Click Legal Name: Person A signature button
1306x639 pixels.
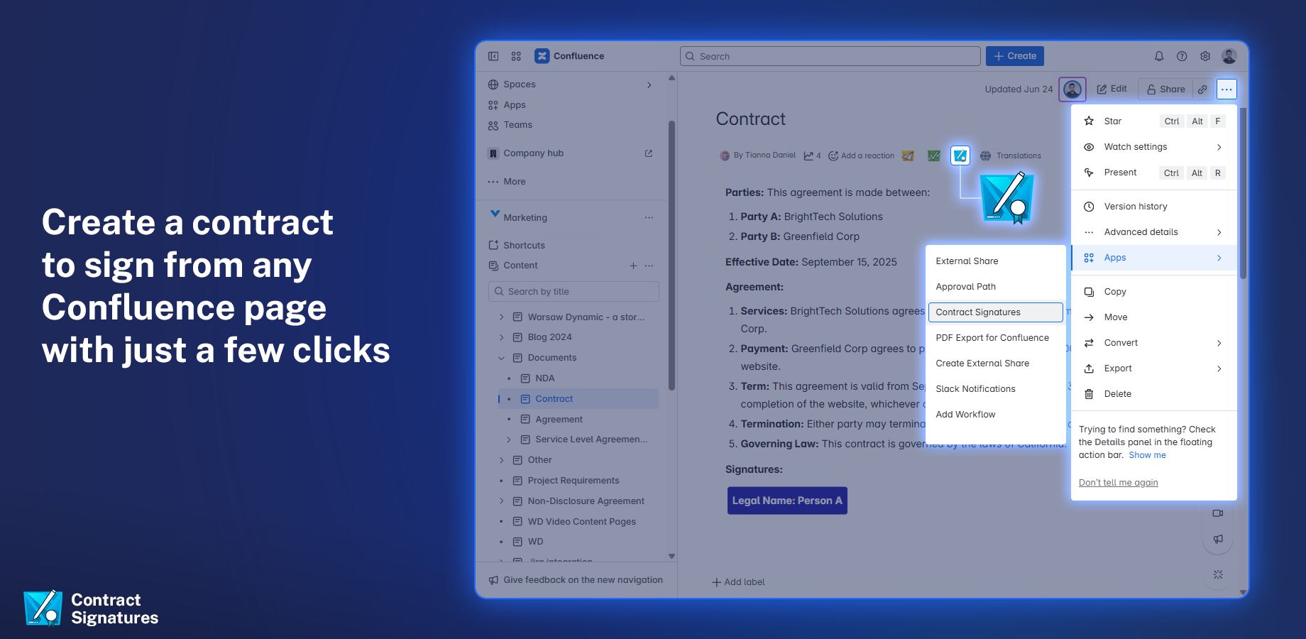tap(787, 501)
